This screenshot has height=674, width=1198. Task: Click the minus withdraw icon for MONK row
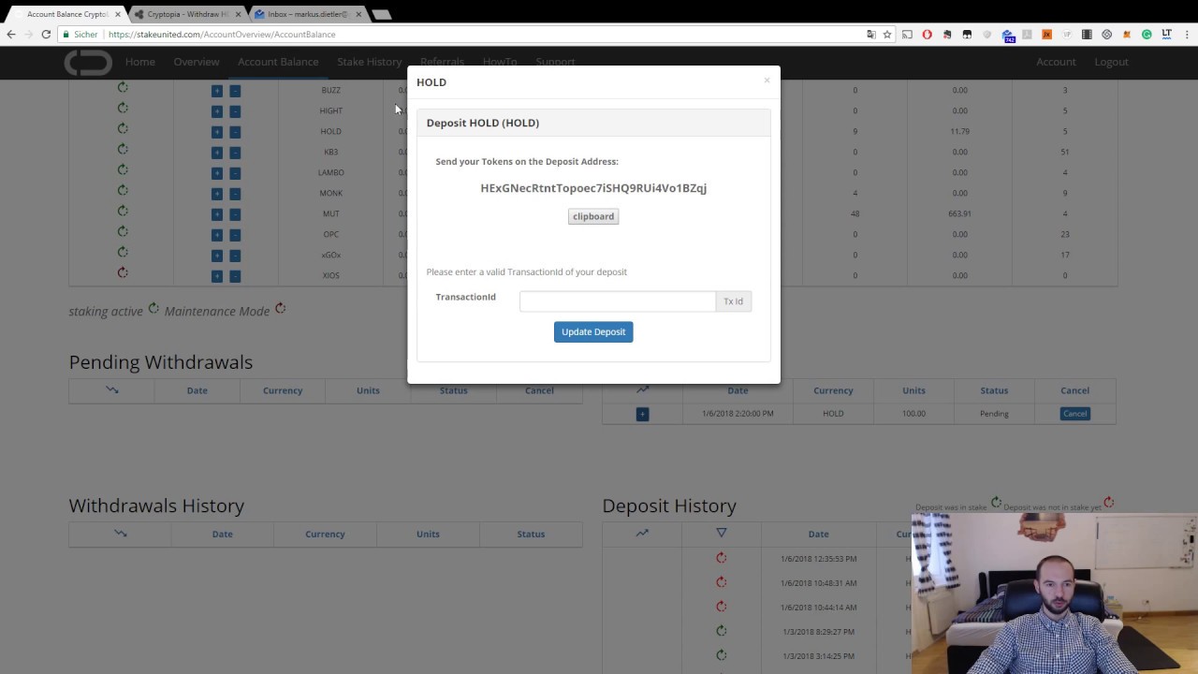pyautogui.click(x=235, y=194)
